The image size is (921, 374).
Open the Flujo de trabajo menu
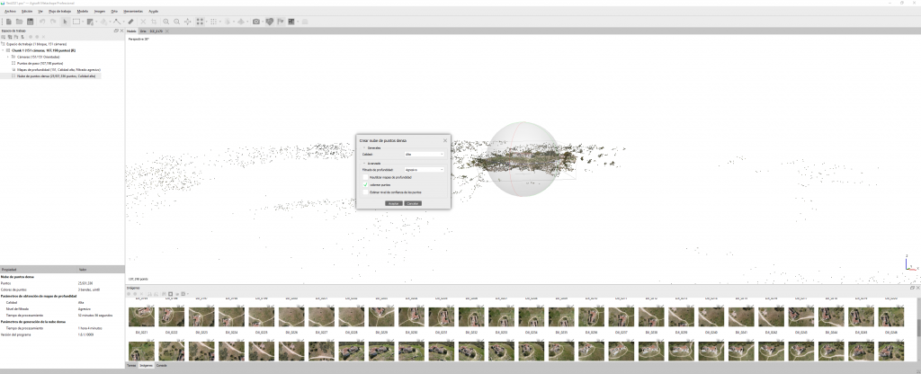[x=61, y=11]
